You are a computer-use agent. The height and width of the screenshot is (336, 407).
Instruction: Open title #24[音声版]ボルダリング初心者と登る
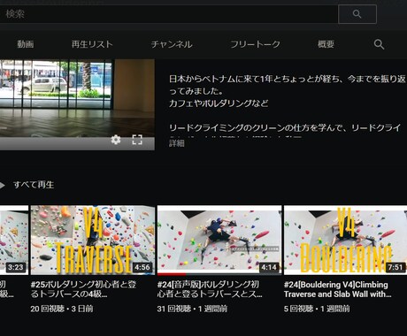pos(210,289)
